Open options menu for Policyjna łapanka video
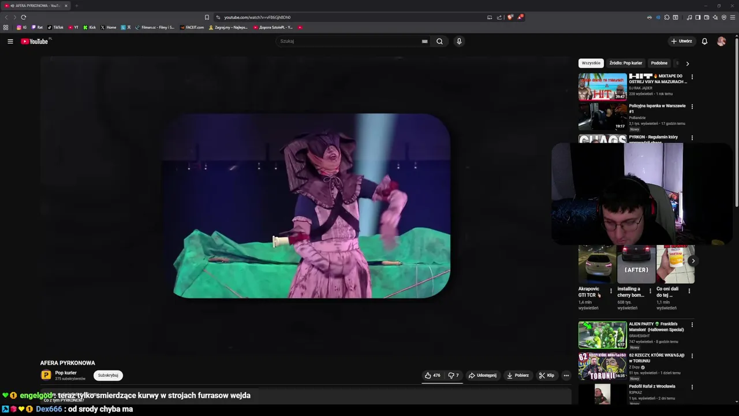 pyautogui.click(x=692, y=106)
